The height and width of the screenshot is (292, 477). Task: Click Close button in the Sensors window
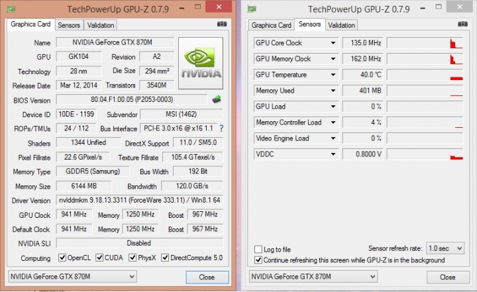point(448,277)
